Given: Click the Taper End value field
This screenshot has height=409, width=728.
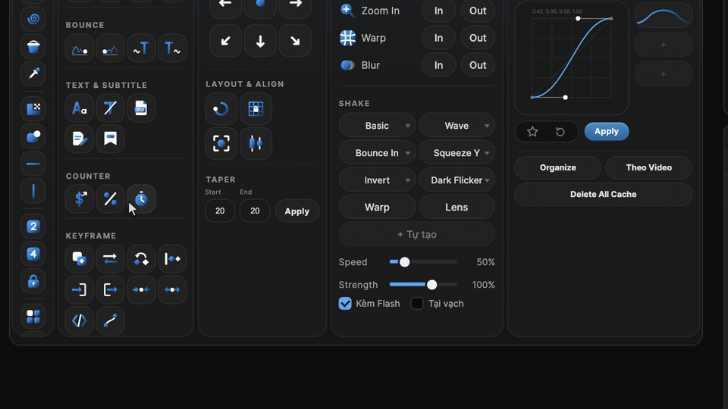Looking at the screenshot, I should [x=255, y=211].
